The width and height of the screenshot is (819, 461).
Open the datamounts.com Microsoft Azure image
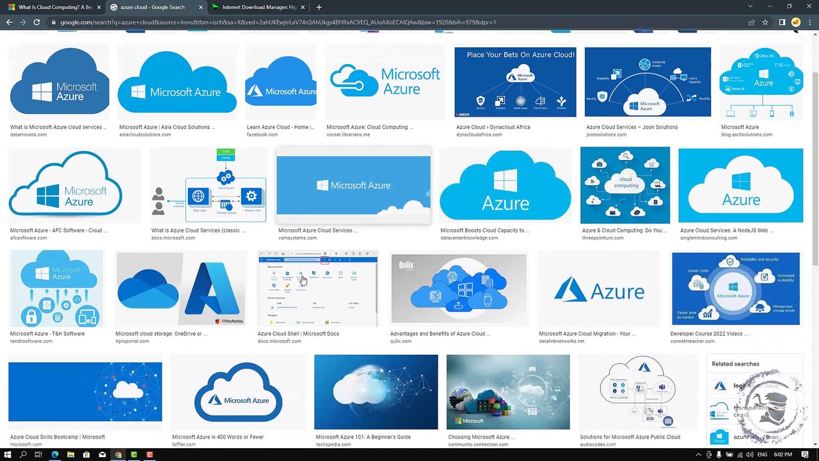60,82
